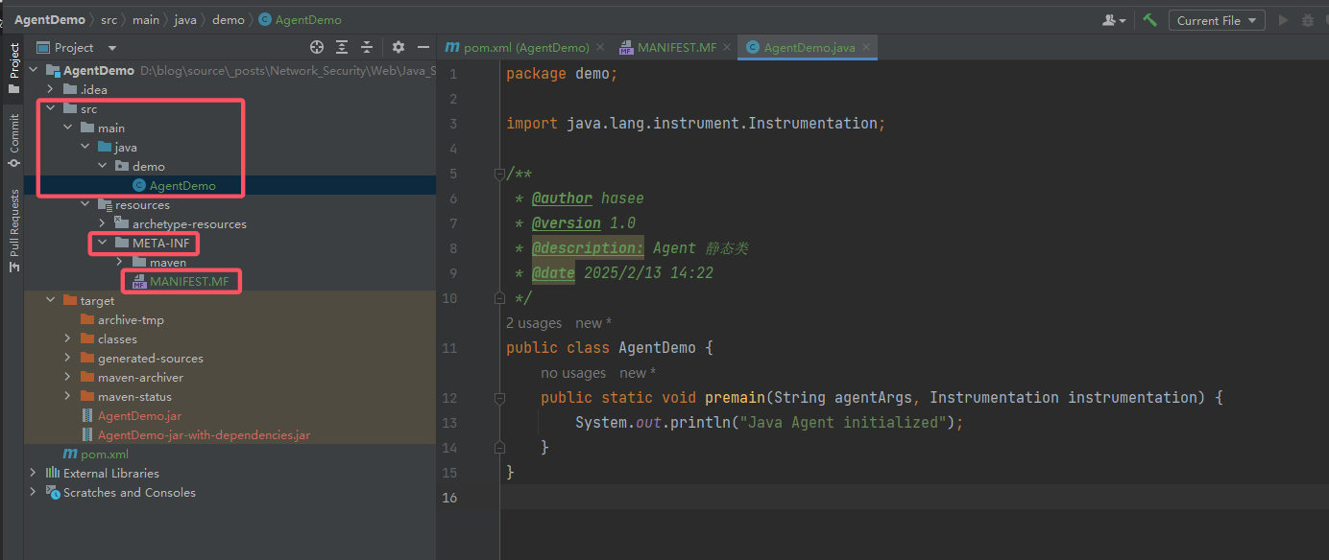Screen dimensions: 1329x560
Task: Click 'java' in the breadcrumb path
Action: pos(185,20)
